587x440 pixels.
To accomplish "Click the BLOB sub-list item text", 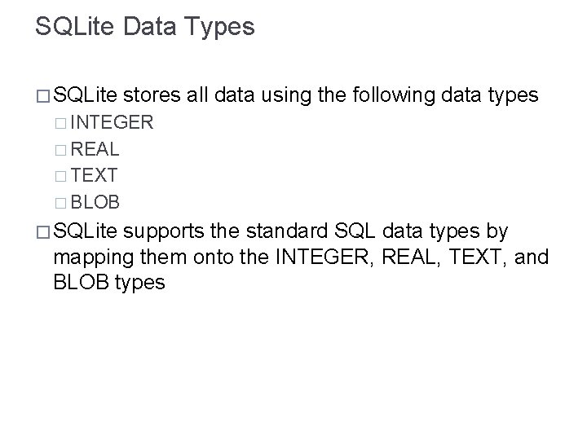I will click(x=95, y=202).
